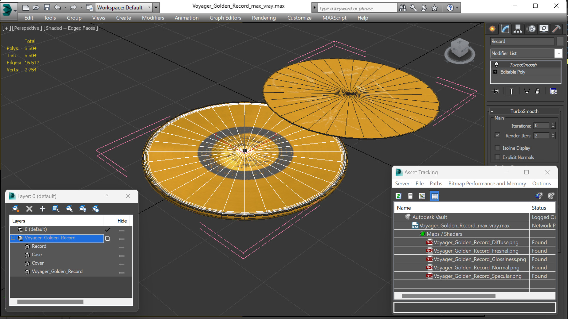Screen dimensions: 568x319
Task: Click the Status column header in Asset Tracking
Action: point(542,208)
